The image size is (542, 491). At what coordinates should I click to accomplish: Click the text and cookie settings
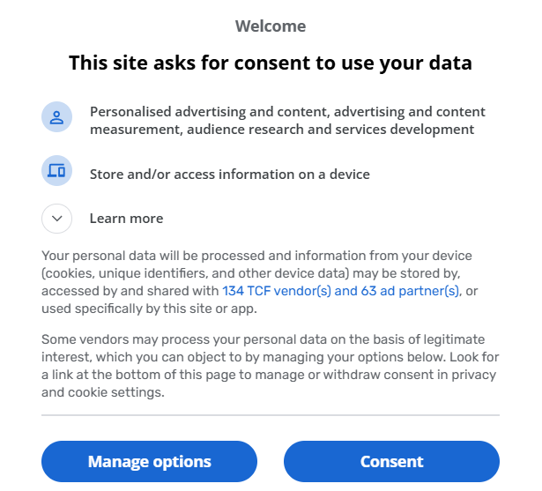click(x=102, y=392)
